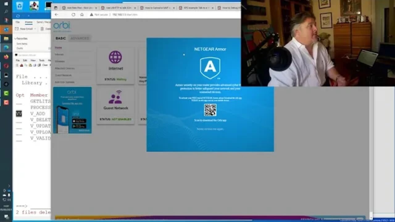Screen dimensions: 395x222
Task: Click the browser back arrow
Action: [x=56, y=14]
